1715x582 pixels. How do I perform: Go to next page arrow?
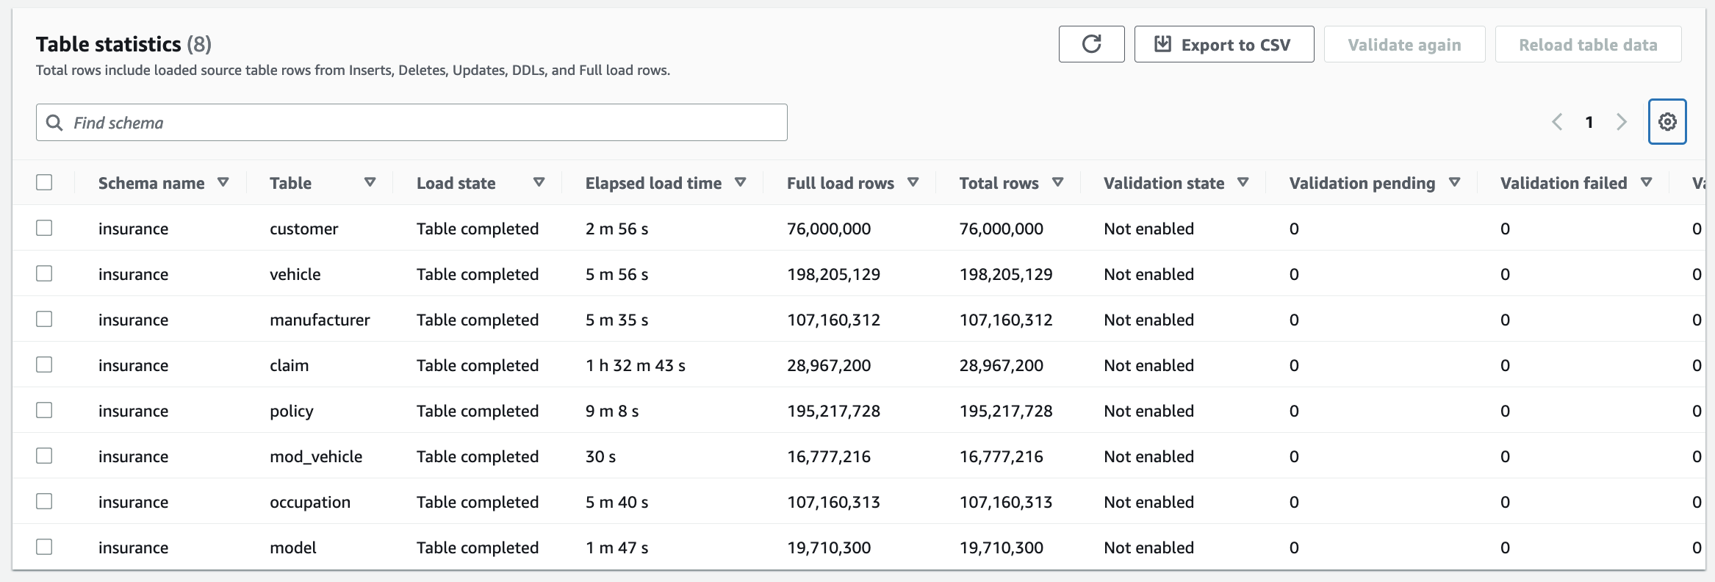point(1622,122)
